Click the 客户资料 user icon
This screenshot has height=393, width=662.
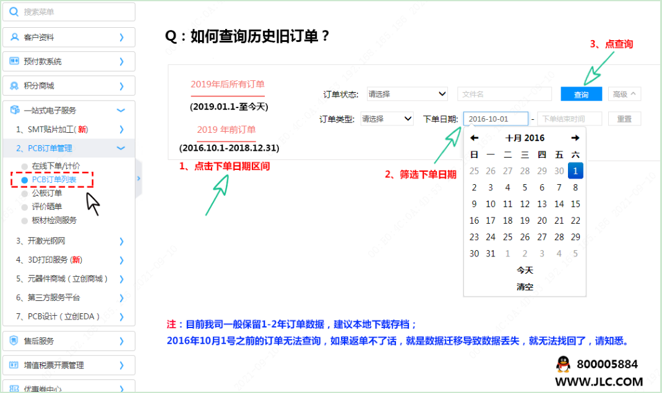click(15, 37)
